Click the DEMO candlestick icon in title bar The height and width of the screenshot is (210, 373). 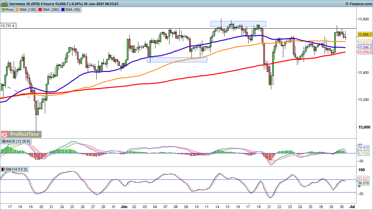click(x=4, y=3)
